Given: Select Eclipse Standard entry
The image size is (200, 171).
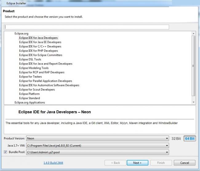Looking at the screenshot, I should (x=30, y=98).
